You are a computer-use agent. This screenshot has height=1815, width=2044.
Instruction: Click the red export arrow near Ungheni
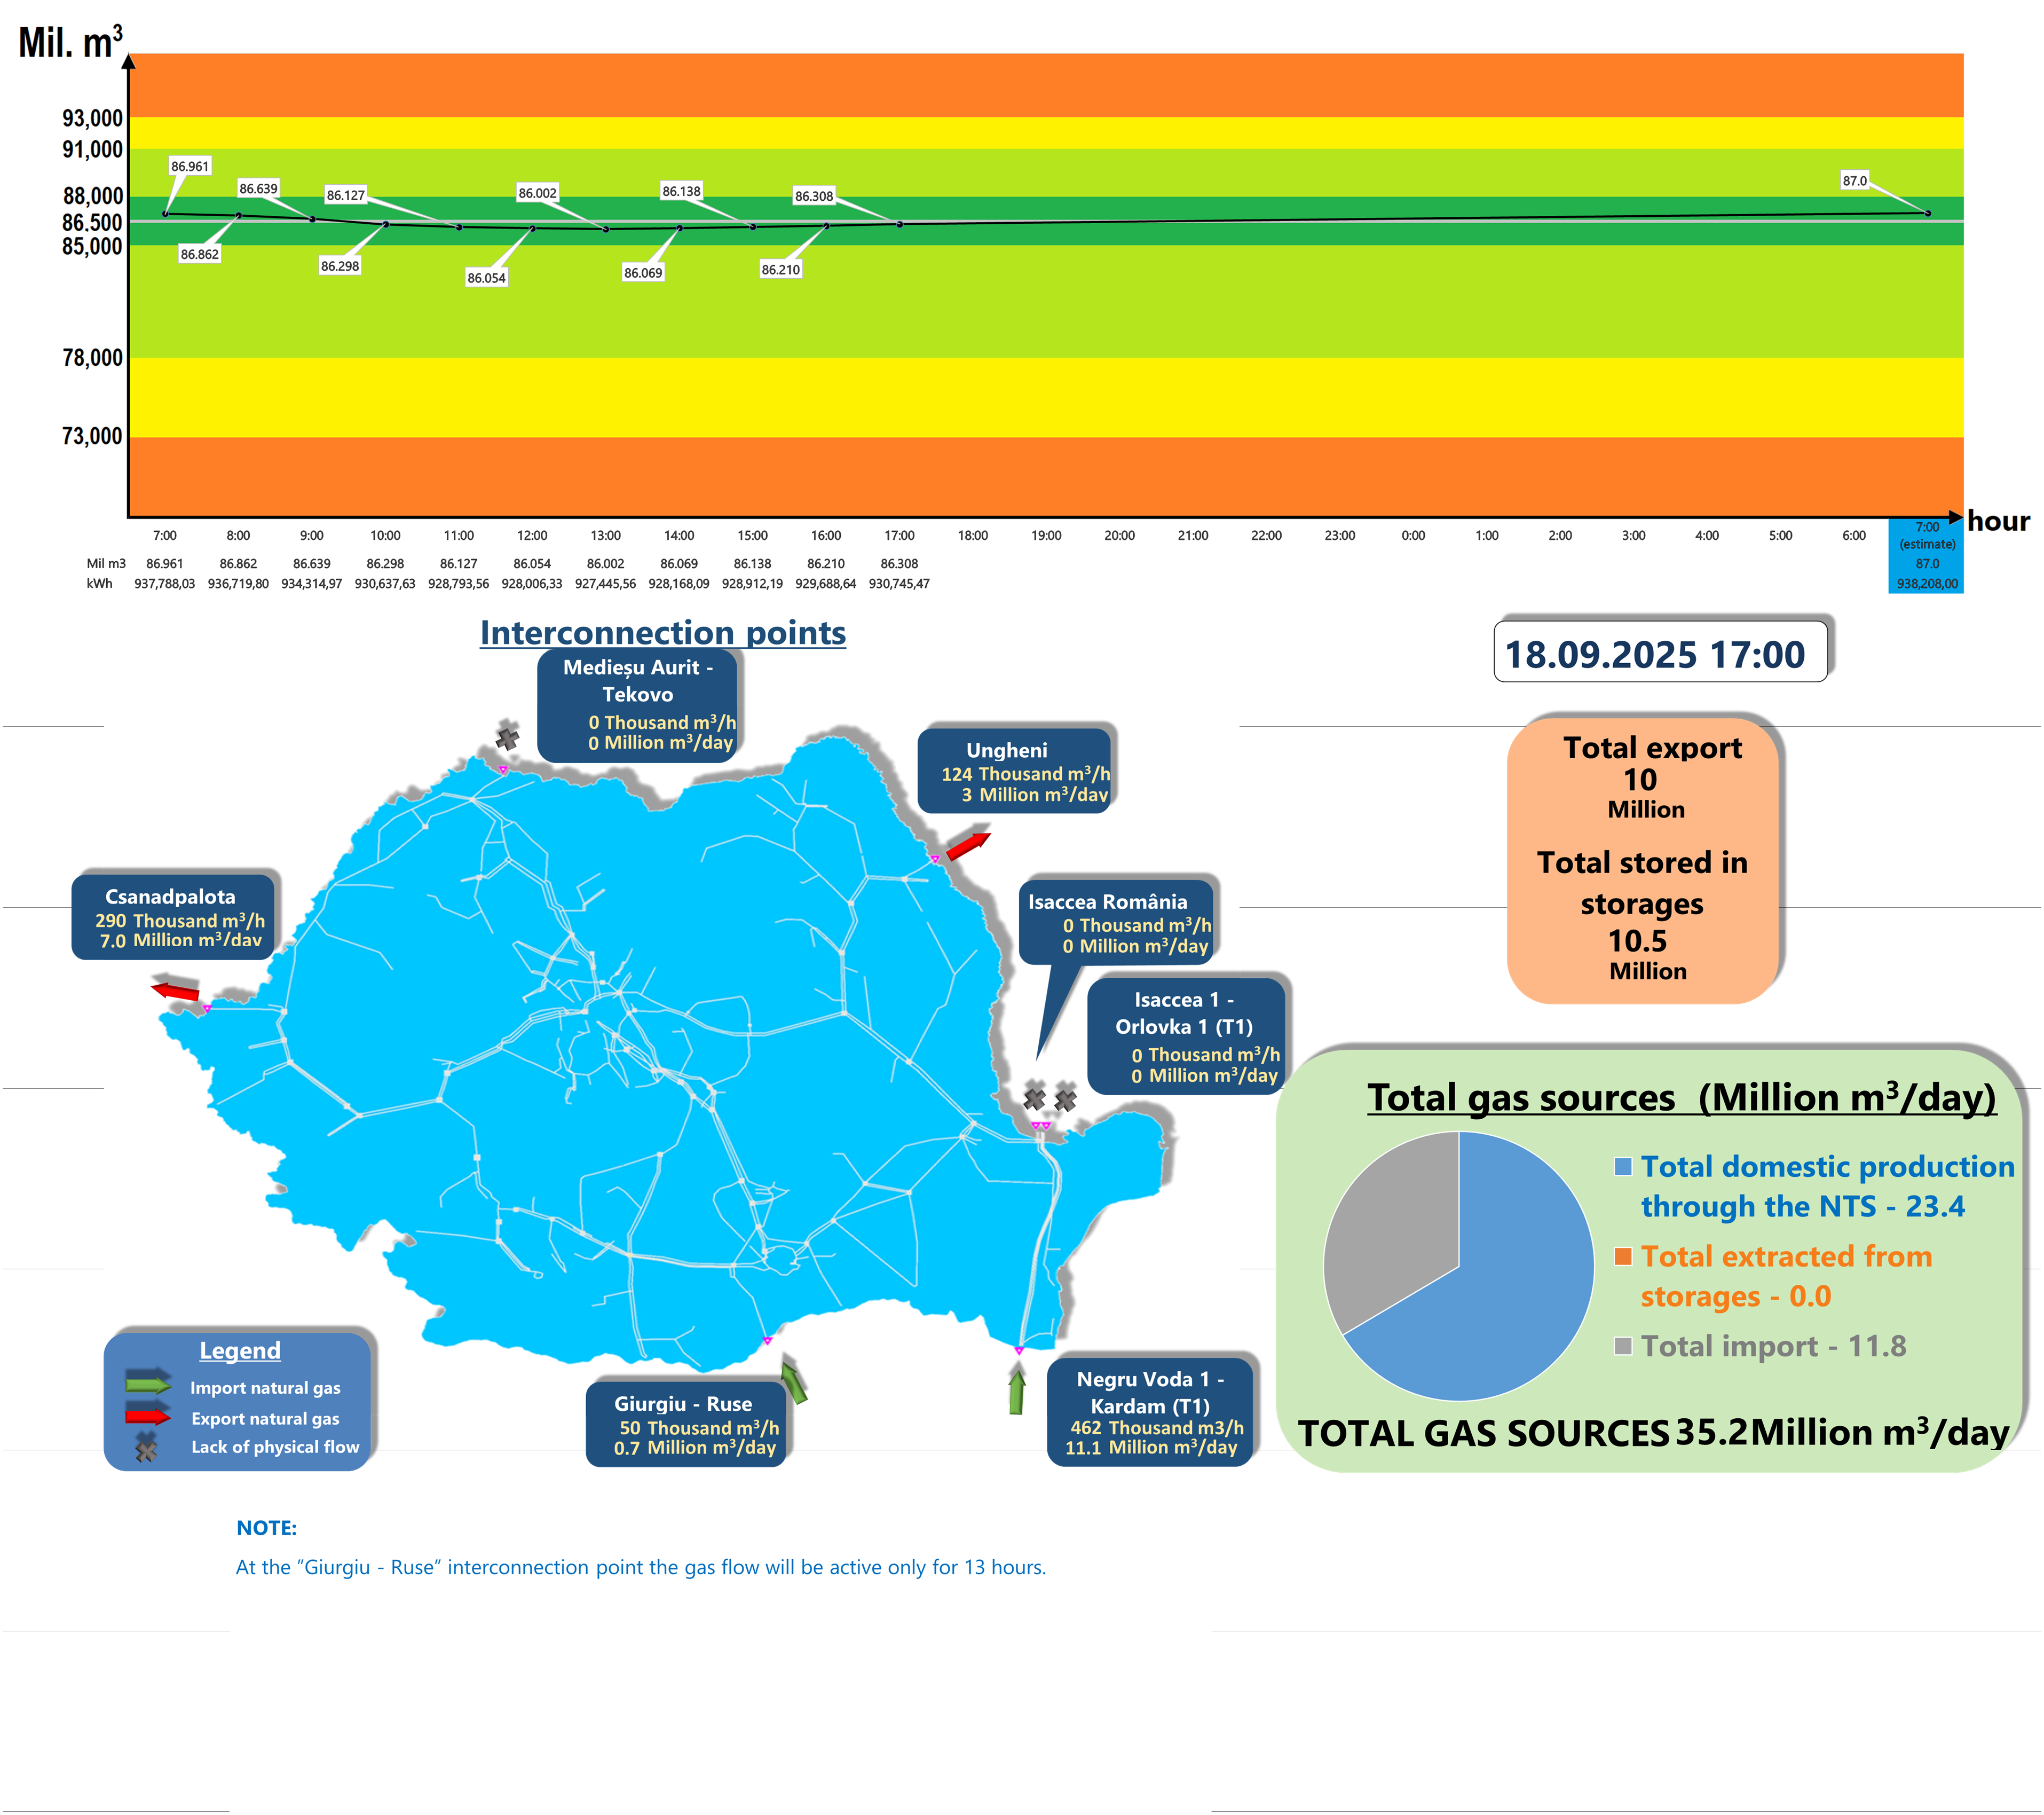968,845
